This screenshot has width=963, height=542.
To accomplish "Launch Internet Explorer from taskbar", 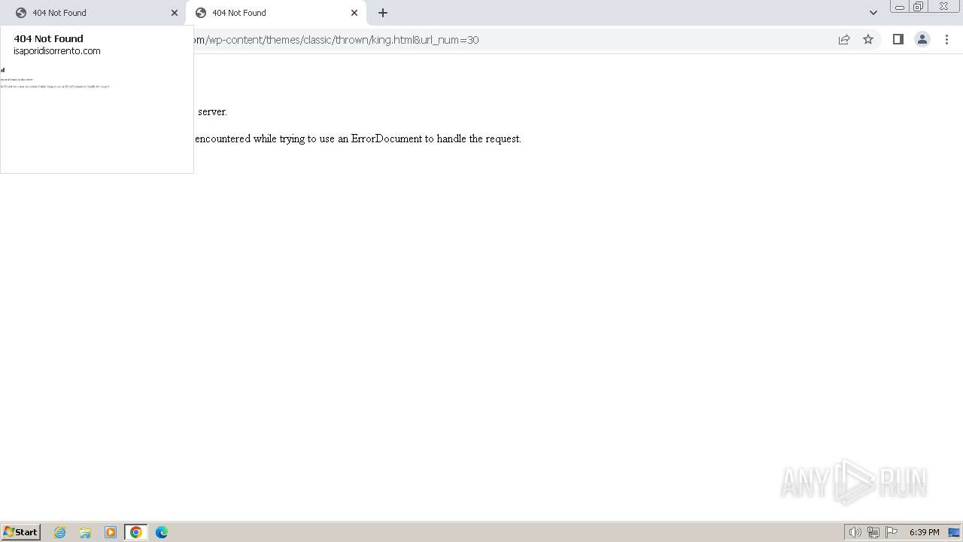I will click(x=60, y=532).
